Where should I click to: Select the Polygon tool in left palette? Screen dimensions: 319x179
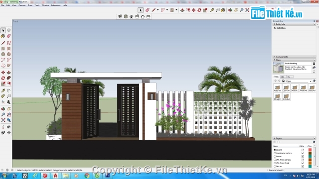point(9,54)
